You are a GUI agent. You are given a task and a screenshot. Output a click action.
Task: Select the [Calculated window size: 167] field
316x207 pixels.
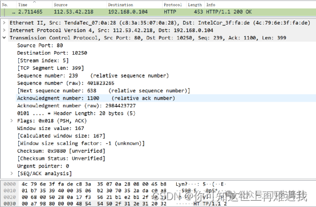(61, 136)
